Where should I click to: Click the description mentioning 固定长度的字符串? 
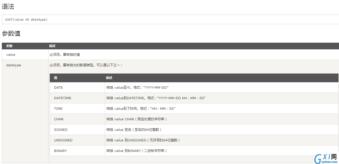pyautogui.click(x=137, y=119)
